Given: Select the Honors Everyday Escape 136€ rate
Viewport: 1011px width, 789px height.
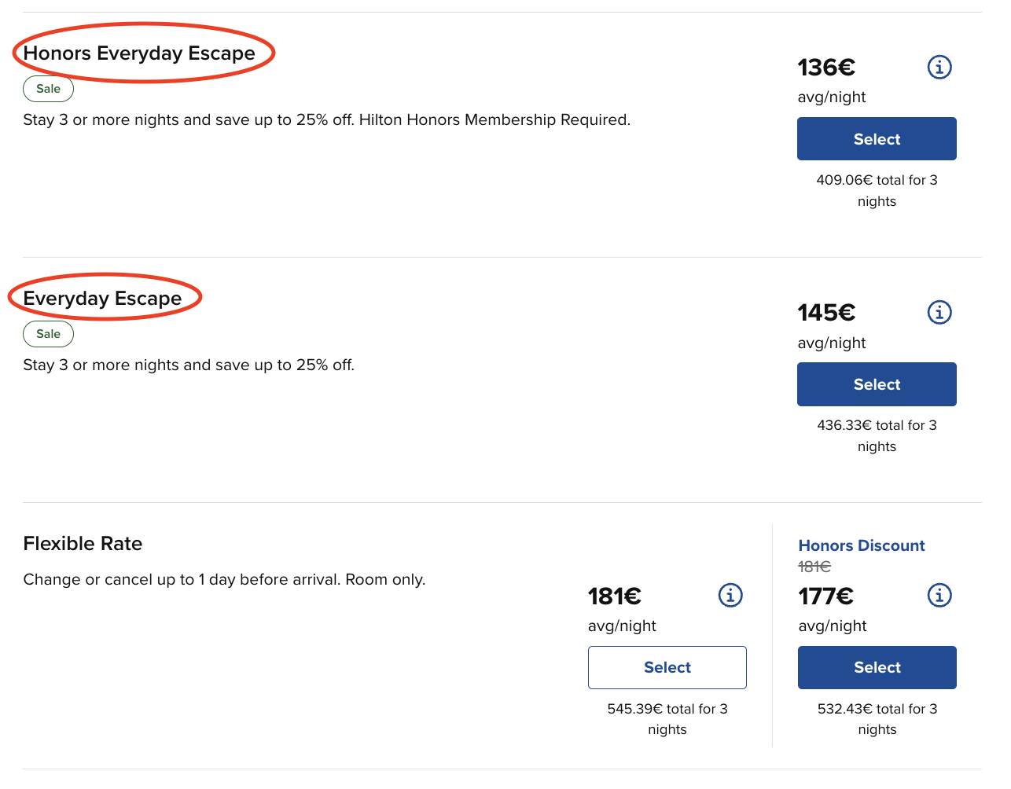Looking at the screenshot, I should pyautogui.click(x=877, y=139).
